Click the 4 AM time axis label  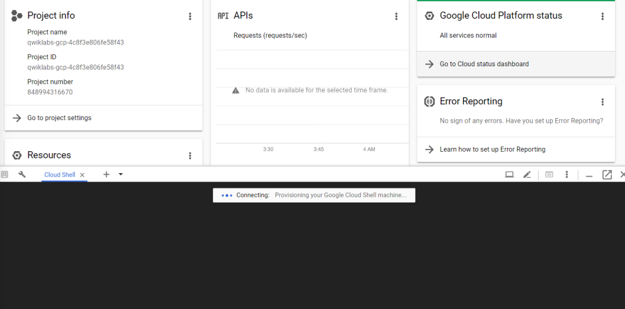point(369,149)
